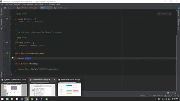Open the Git: profile branch dropdown
The width and height of the screenshot is (180, 101).
point(168,96)
